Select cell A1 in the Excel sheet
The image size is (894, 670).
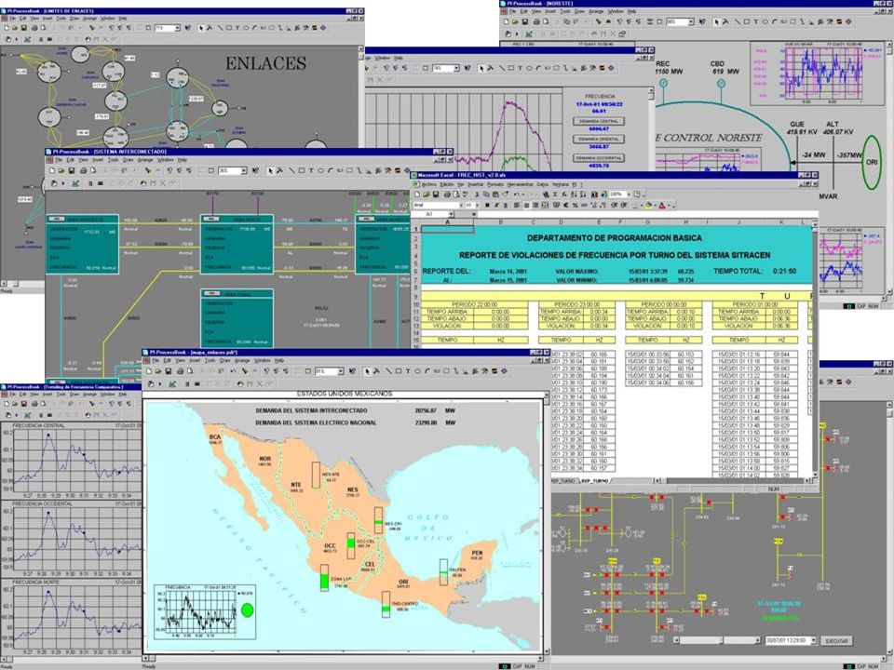click(x=448, y=229)
